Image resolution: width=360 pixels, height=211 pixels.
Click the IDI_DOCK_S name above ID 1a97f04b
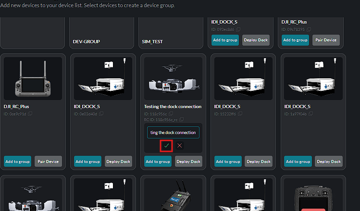pyautogui.click(x=298, y=107)
